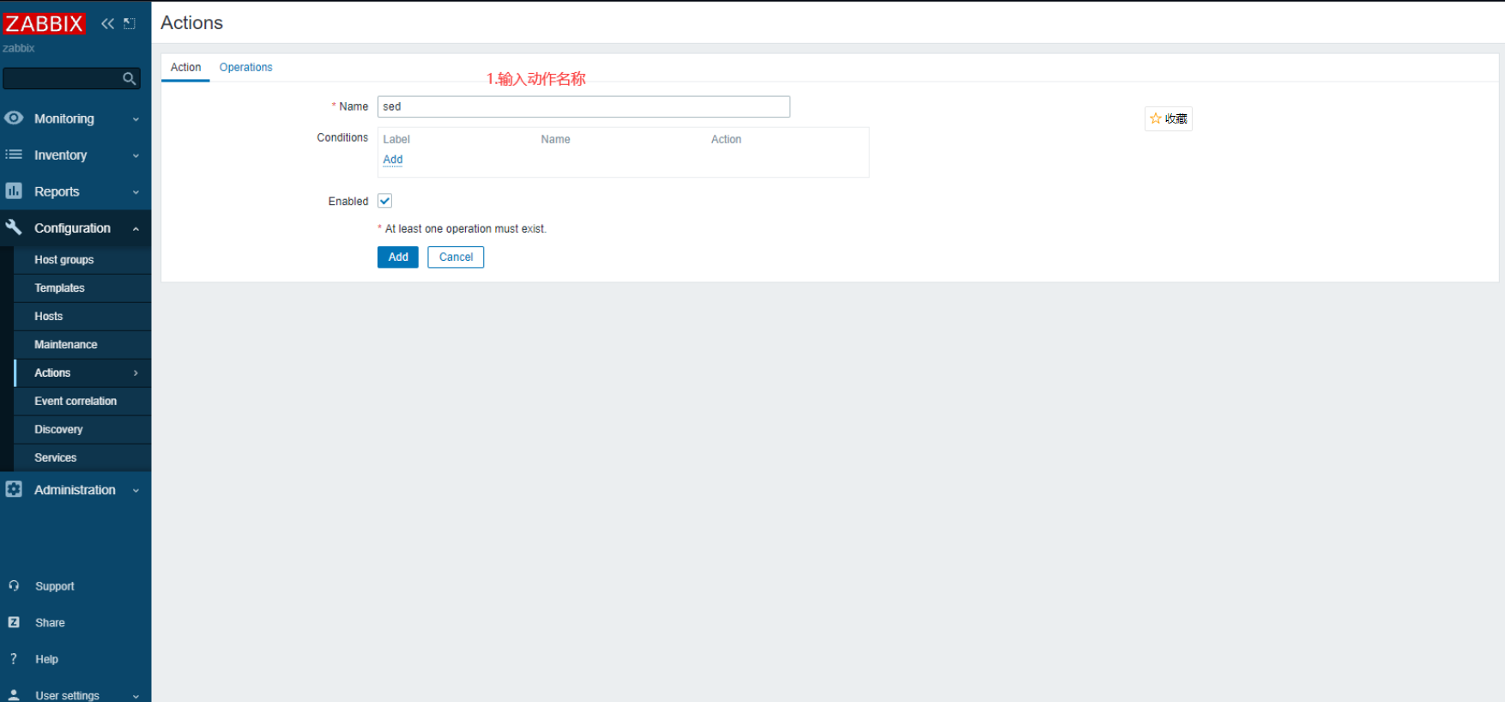Click the Support link in sidebar
The width and height of the screenshot is (1505, 702).
point(55,586)
